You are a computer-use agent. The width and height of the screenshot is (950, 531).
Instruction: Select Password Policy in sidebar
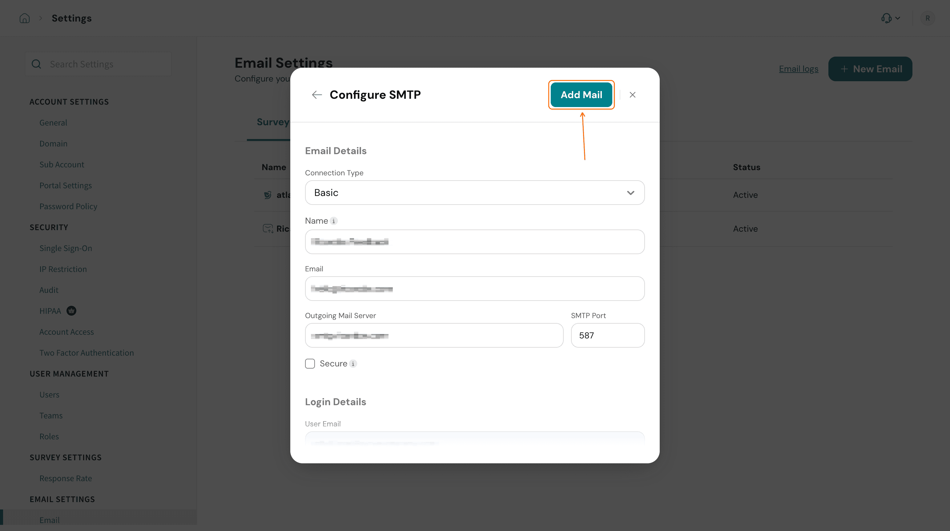tap(68, 206)
